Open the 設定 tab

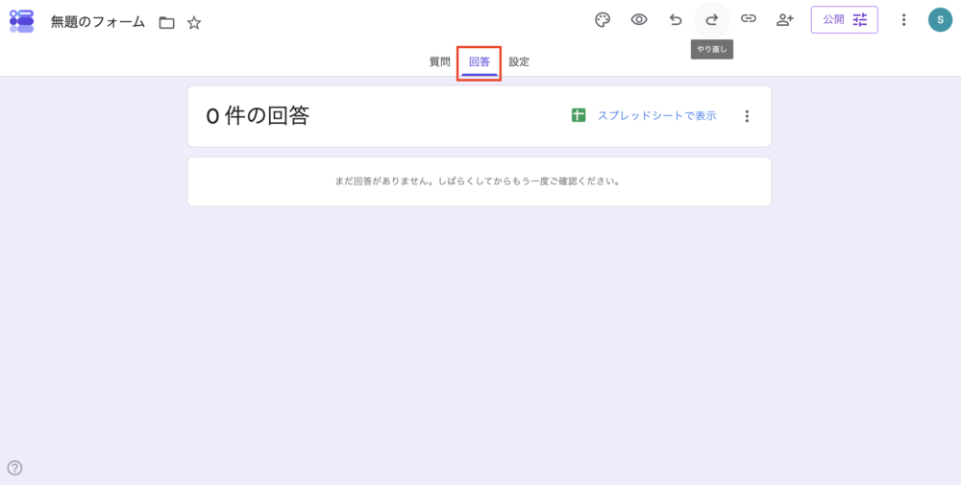[x=519, y=61]
